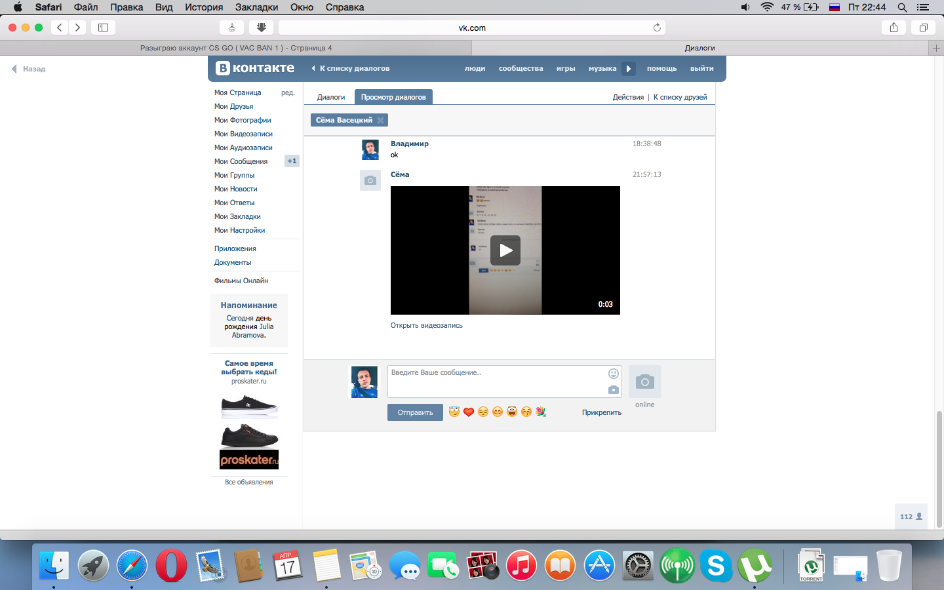Click the ред. link beside Моя Страница
This screenshot has height=590, width=944.
pos(288,92)
